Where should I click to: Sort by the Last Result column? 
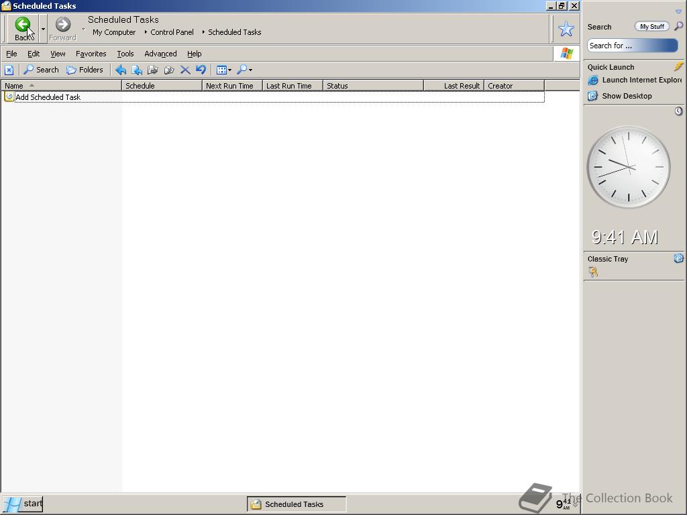pos(454,86)
